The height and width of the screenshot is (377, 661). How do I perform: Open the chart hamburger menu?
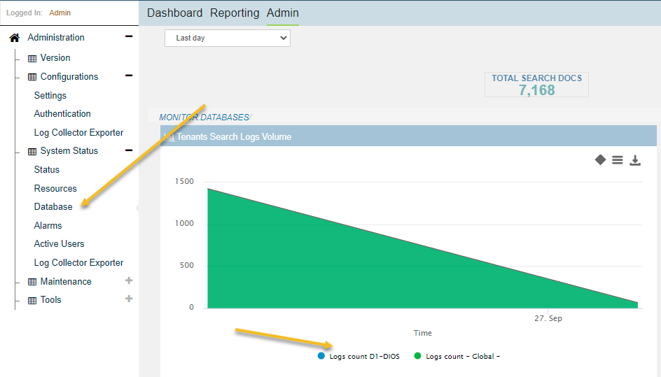pos(618,160)
